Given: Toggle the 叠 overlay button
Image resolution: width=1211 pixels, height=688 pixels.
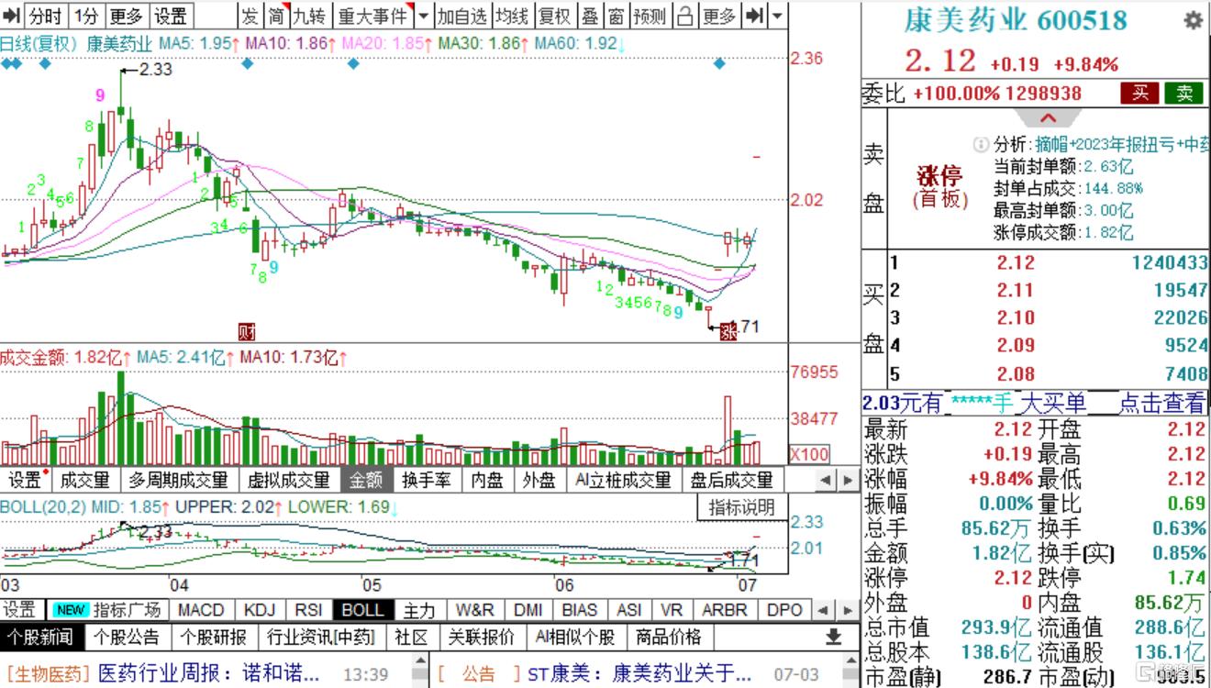Looking at the screenshot, I should (x=590, y=15).
